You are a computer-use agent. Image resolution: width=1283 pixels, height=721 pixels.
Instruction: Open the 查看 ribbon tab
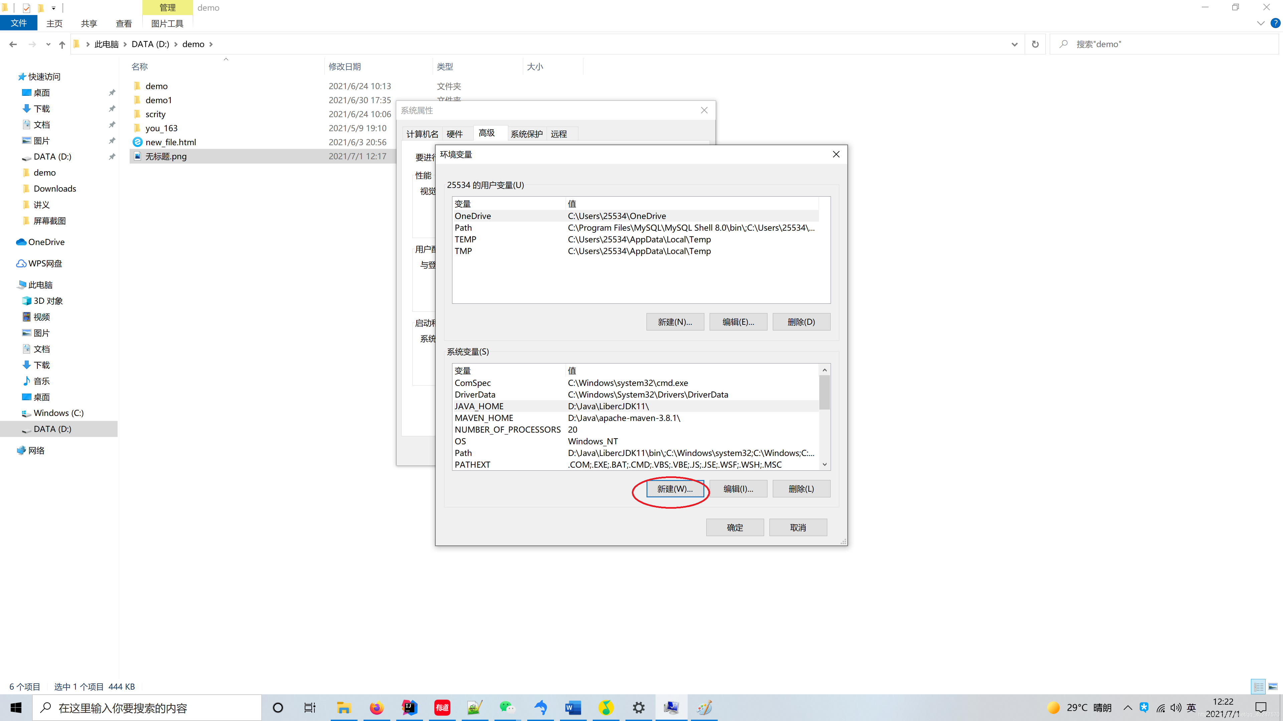pos(124,23)
